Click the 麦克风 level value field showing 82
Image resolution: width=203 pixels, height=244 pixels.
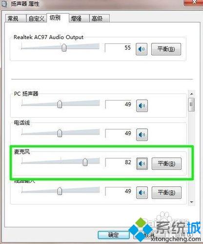tap(119, 163)
